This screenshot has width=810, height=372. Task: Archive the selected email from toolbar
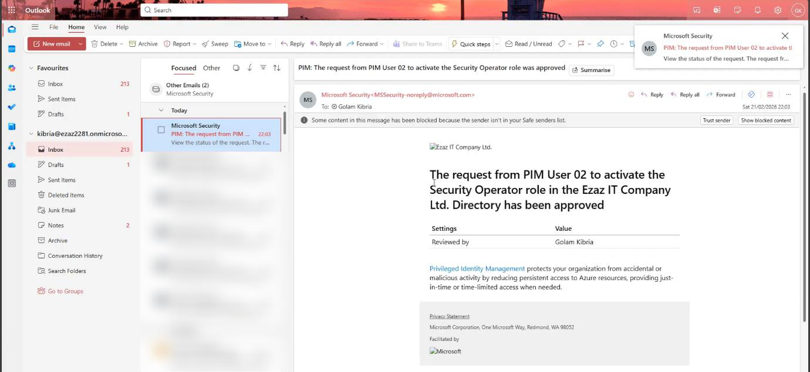pos(143,44)
